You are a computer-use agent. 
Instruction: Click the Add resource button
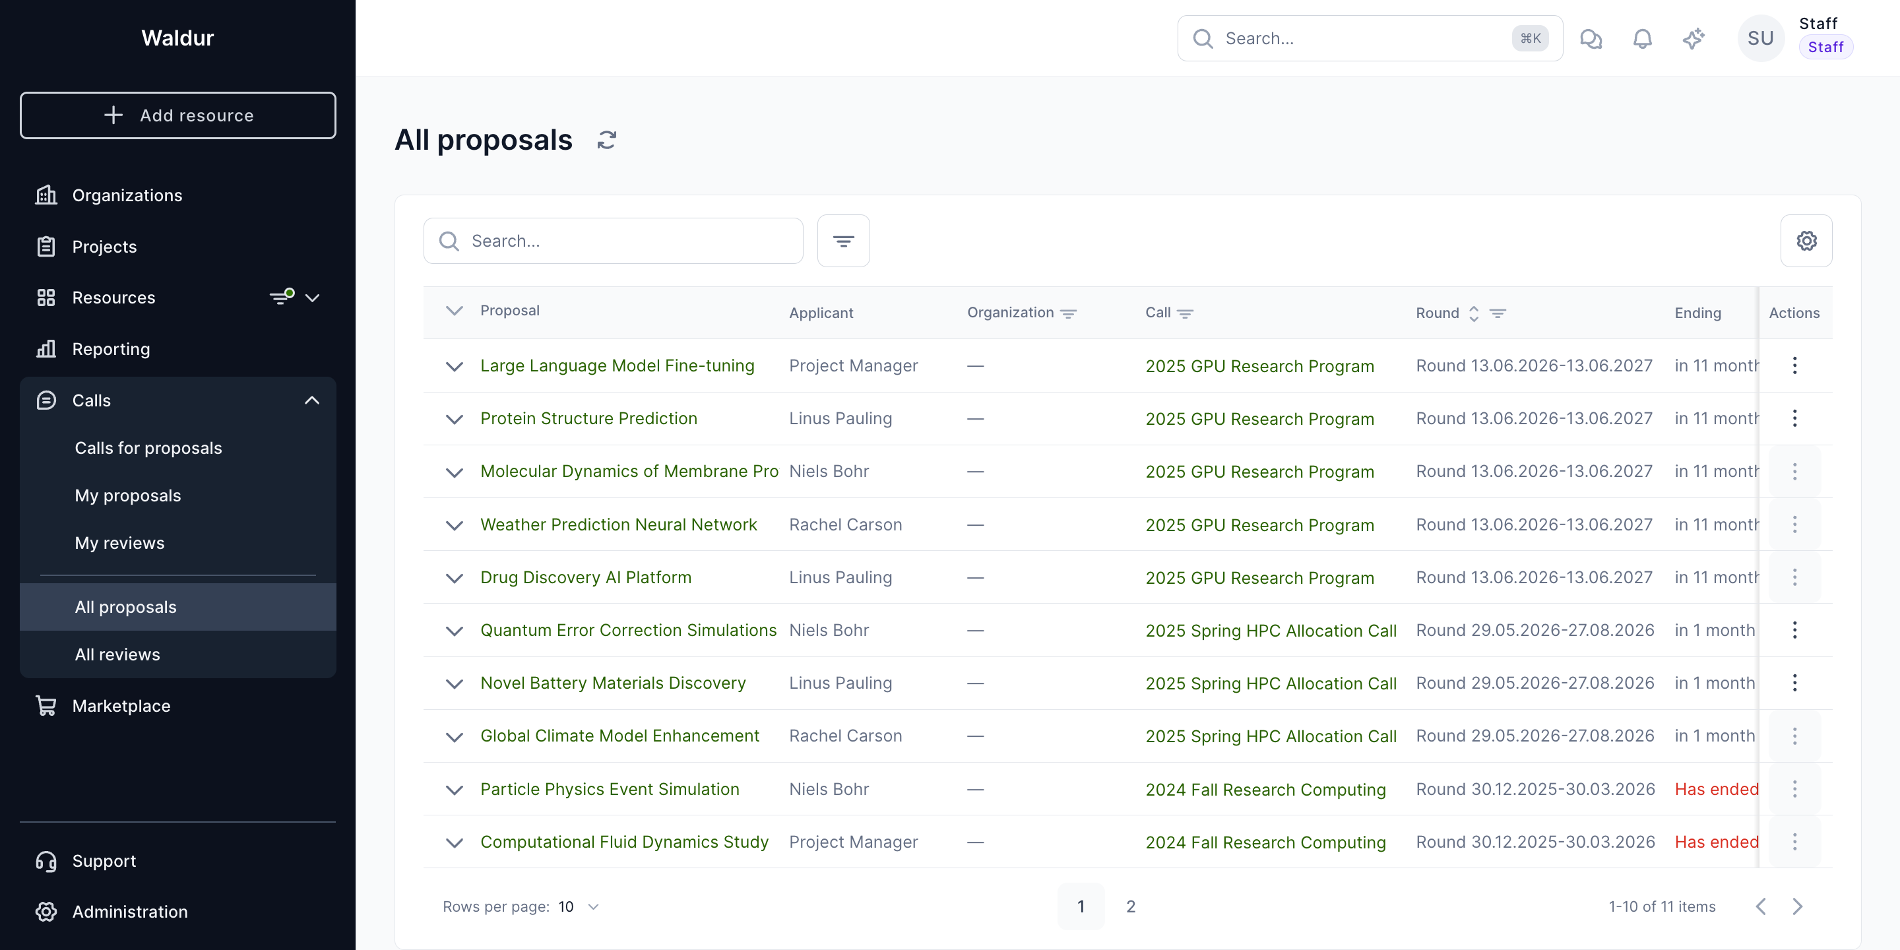[x=177, y=115]
